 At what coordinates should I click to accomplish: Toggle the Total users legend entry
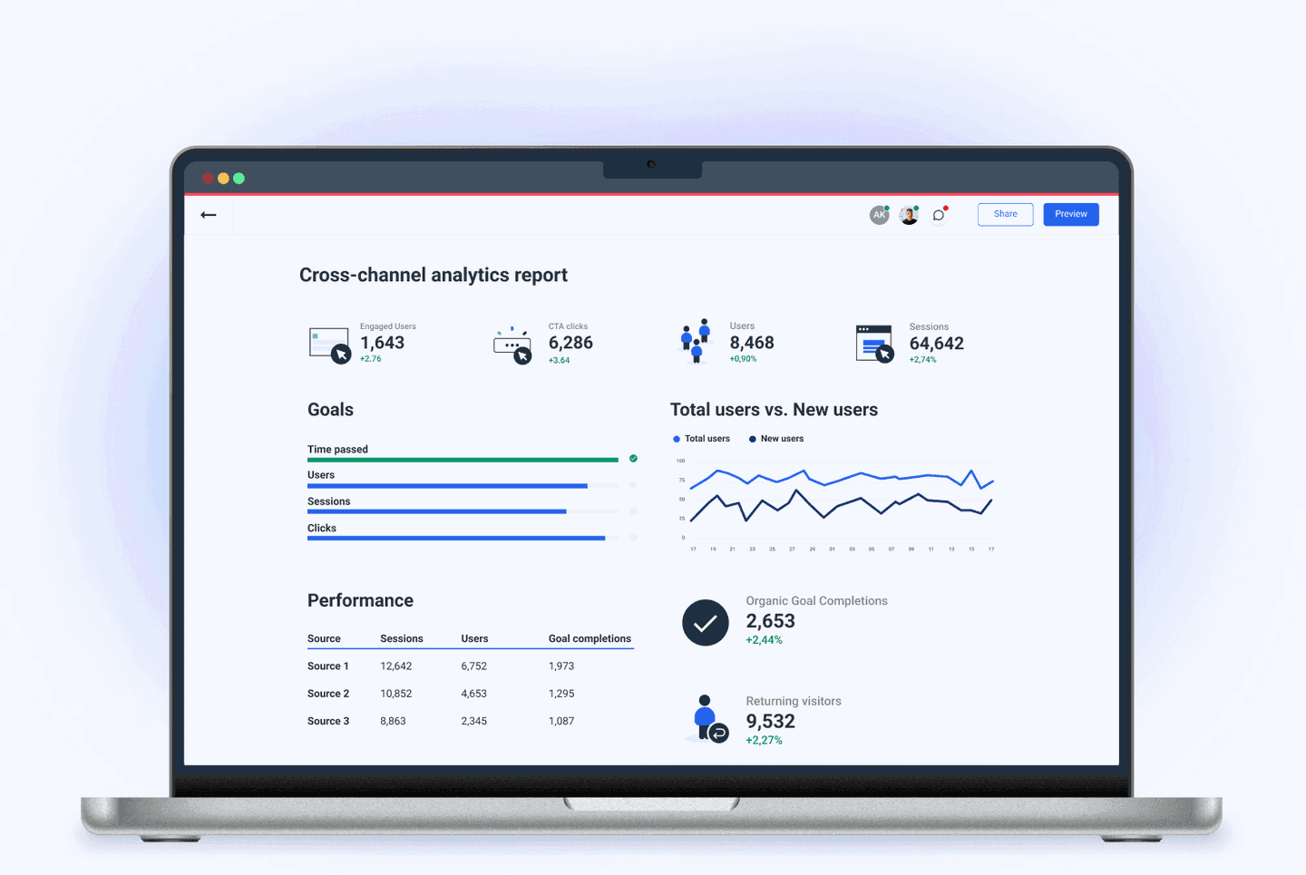(x=701, y=438)
